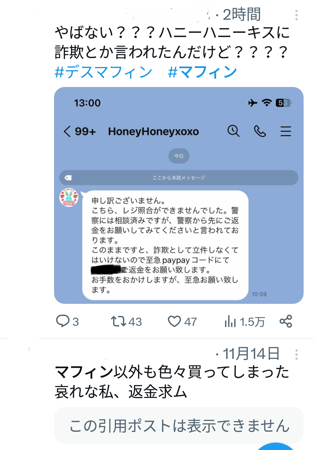Open the hamburger menu in the LINE chat
Image resolution: width=314 pixels, height=450 pixels.
[x=286, y=131]
